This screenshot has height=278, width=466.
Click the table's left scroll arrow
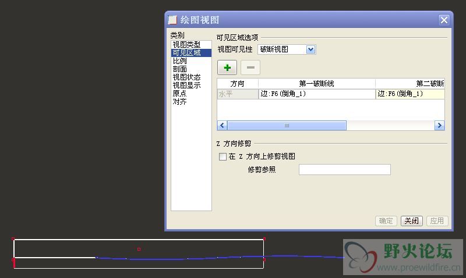coord(222,125)
